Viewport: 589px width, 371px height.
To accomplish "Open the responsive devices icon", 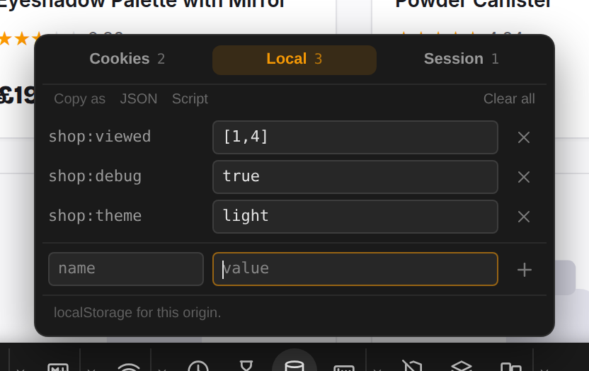I will 511,367.
